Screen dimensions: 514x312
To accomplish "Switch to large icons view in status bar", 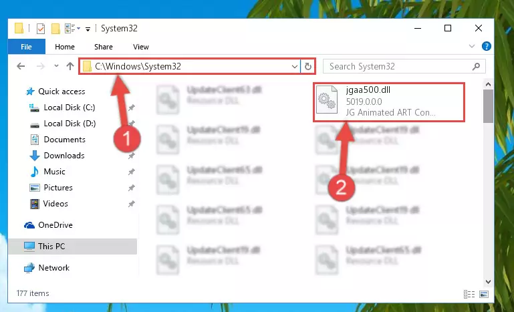I will [484, 294].
